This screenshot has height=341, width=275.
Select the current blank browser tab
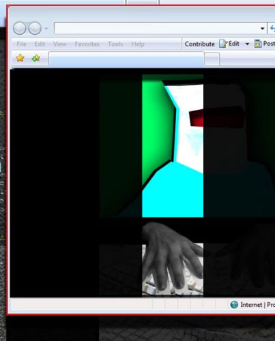coord(126,59)
